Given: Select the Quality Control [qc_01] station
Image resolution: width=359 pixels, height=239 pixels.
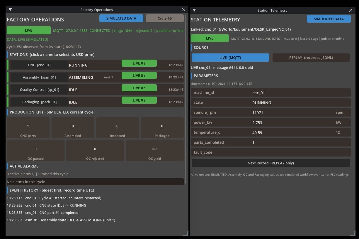Looking at the screenshot, I should [x=39, y=90].
